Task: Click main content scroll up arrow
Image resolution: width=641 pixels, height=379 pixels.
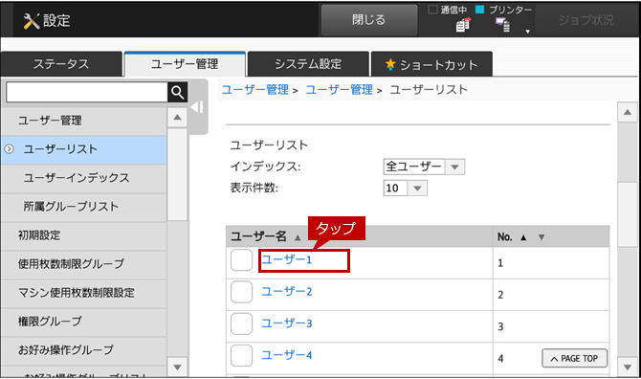Action: pos(627,112)
